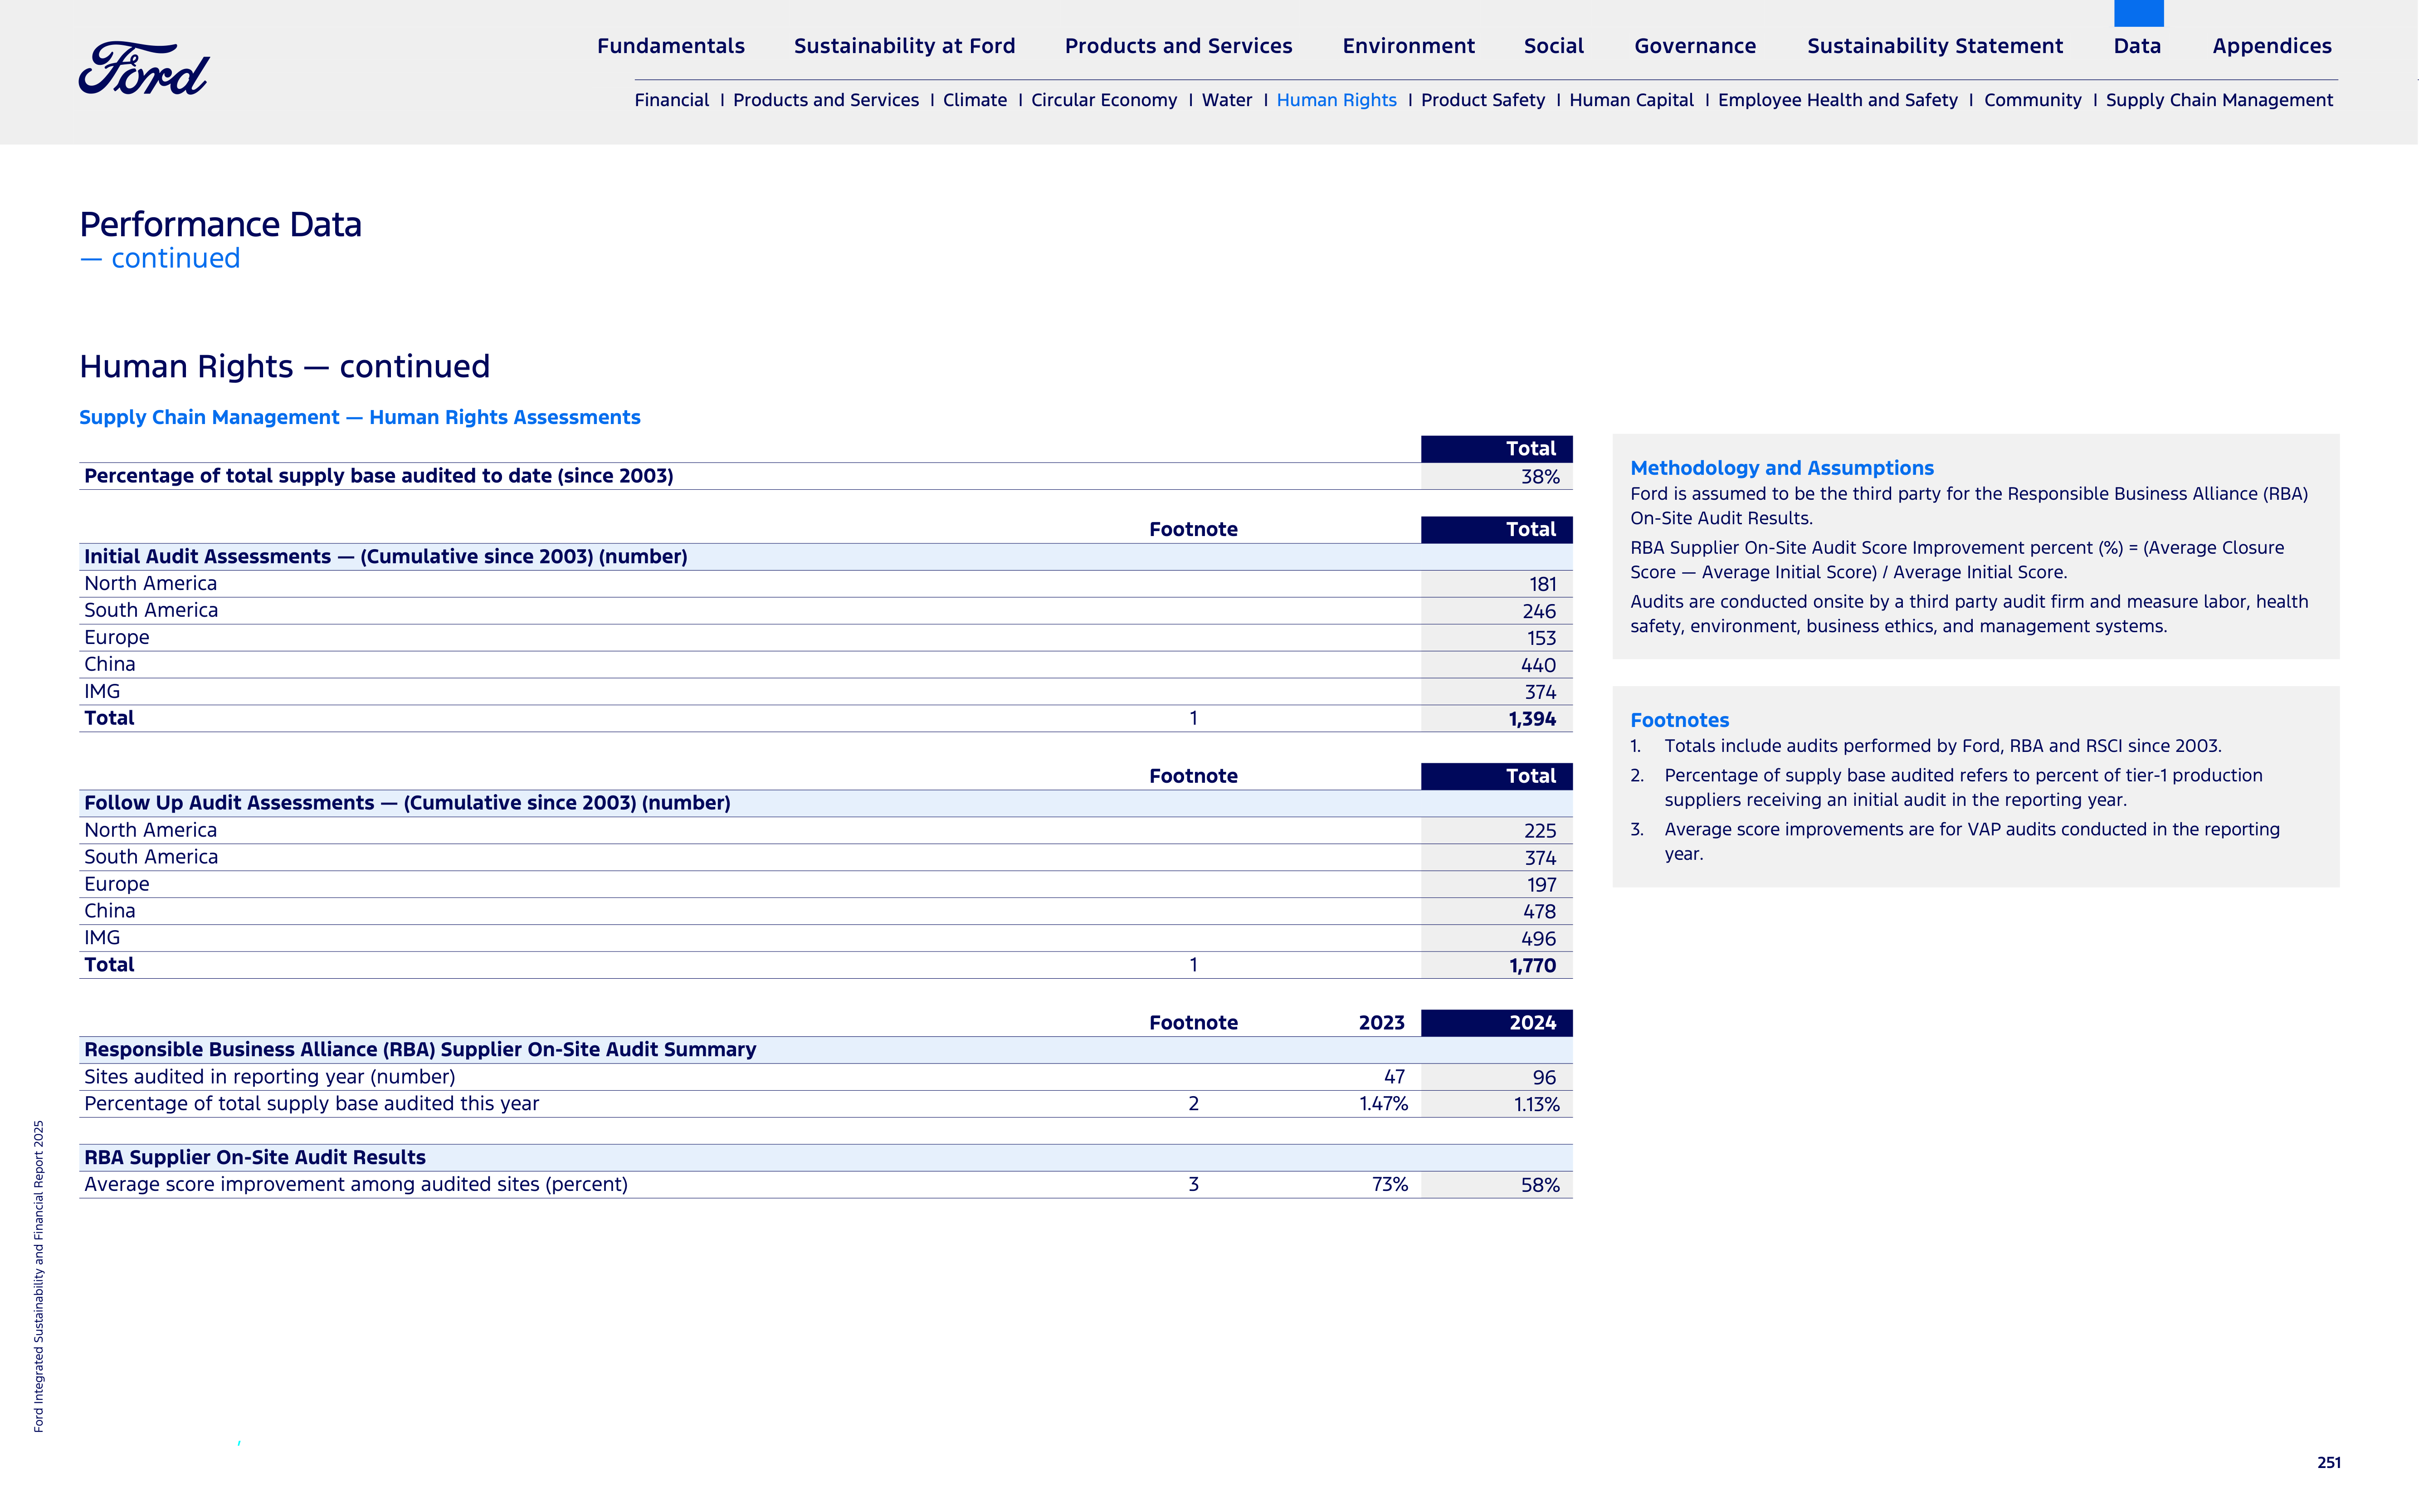2419x1512 pixels.
Task: Click vertical Ford Integrated Sustainability Report 2025 label
Action: pyautogui.click(x=39, y=1276)
